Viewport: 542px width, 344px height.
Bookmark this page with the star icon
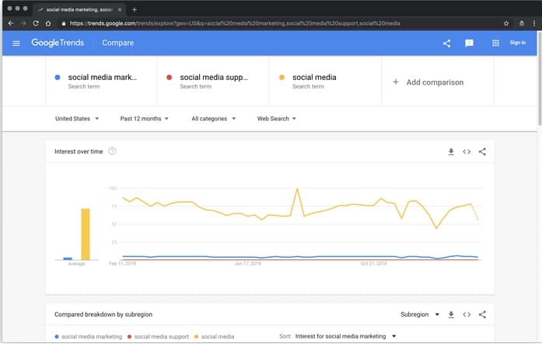506,23
